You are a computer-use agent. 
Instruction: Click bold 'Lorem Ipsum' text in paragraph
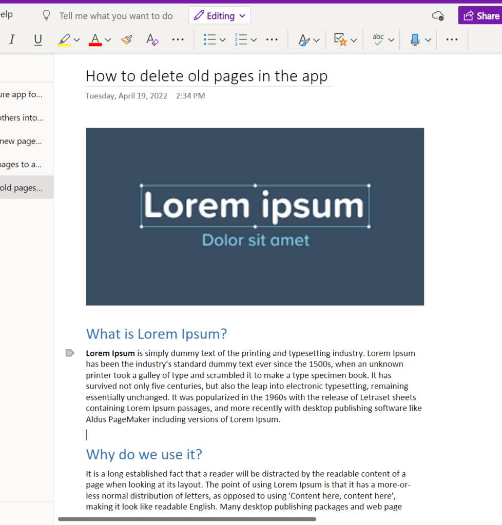coord(110,353)
